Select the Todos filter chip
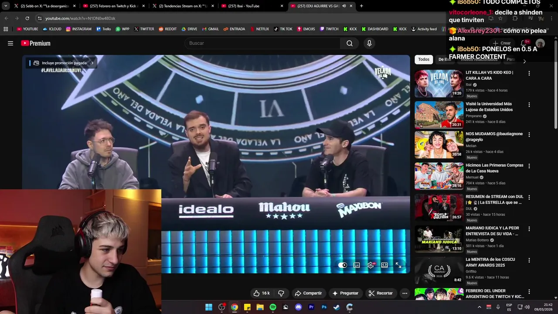This screenshot has width=558, height=314. 424,59
